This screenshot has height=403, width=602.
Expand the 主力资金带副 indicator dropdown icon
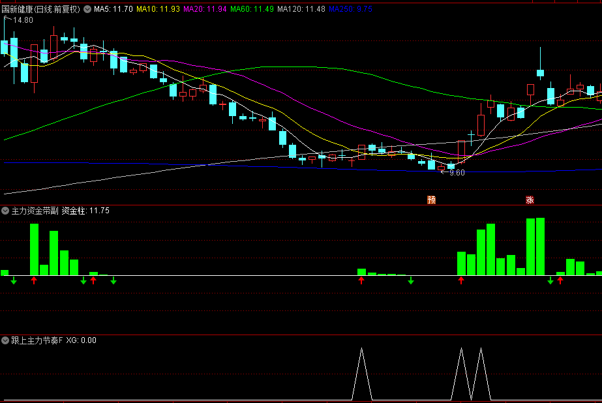coord(5,211)
